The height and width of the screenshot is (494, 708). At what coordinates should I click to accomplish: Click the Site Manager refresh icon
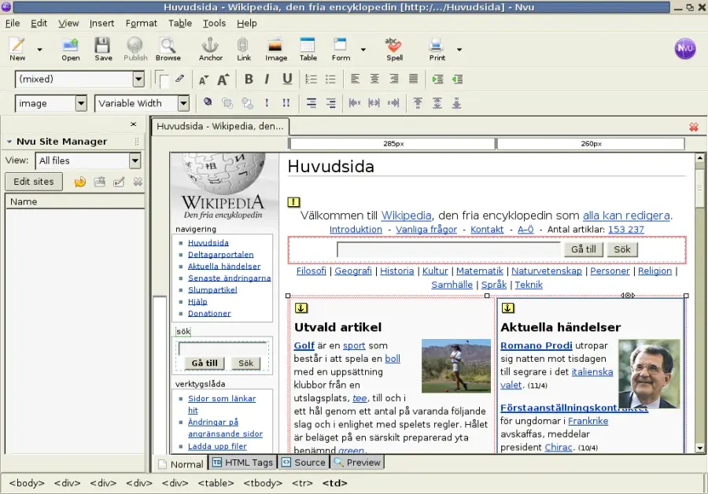coord(80,182)
